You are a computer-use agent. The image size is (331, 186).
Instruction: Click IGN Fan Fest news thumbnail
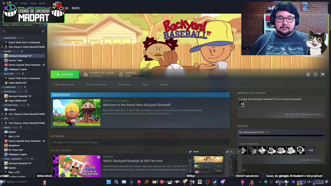pyautogui.click(x=77, y=166)
